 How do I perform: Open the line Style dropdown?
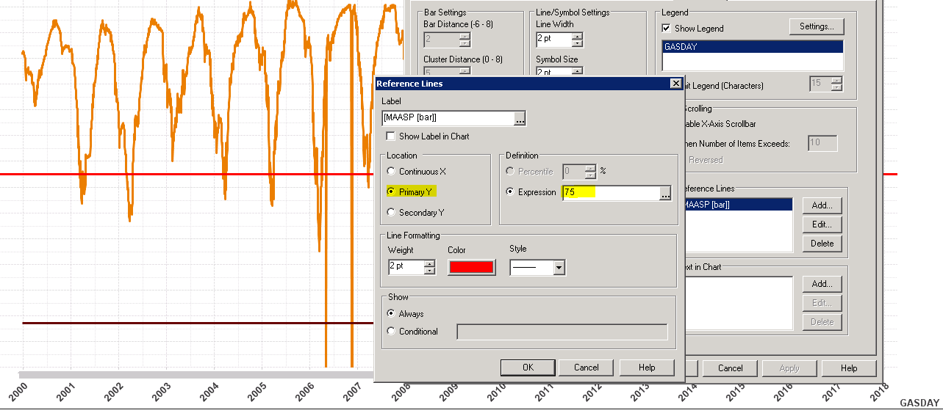(559, 268)
